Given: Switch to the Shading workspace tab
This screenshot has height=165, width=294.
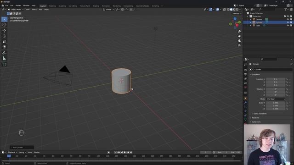Looking at the screenshot, I should tap(96, 6).
